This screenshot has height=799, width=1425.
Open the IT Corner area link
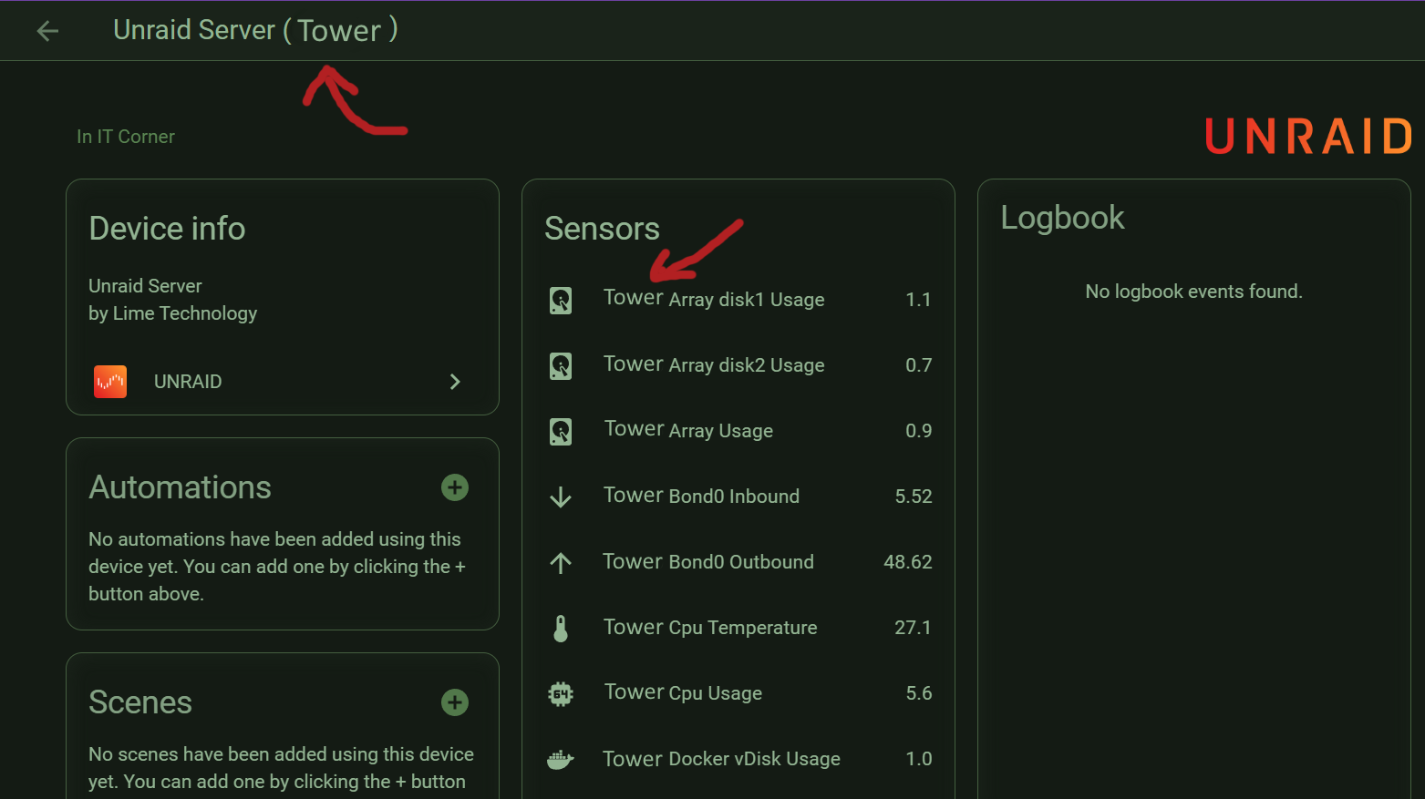click(x=126, y=137)
